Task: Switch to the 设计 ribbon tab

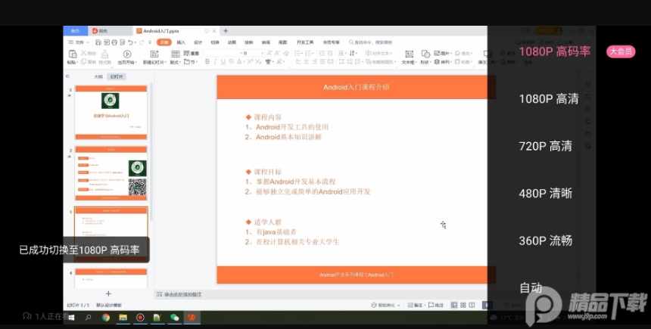Action: click(198, 42)
